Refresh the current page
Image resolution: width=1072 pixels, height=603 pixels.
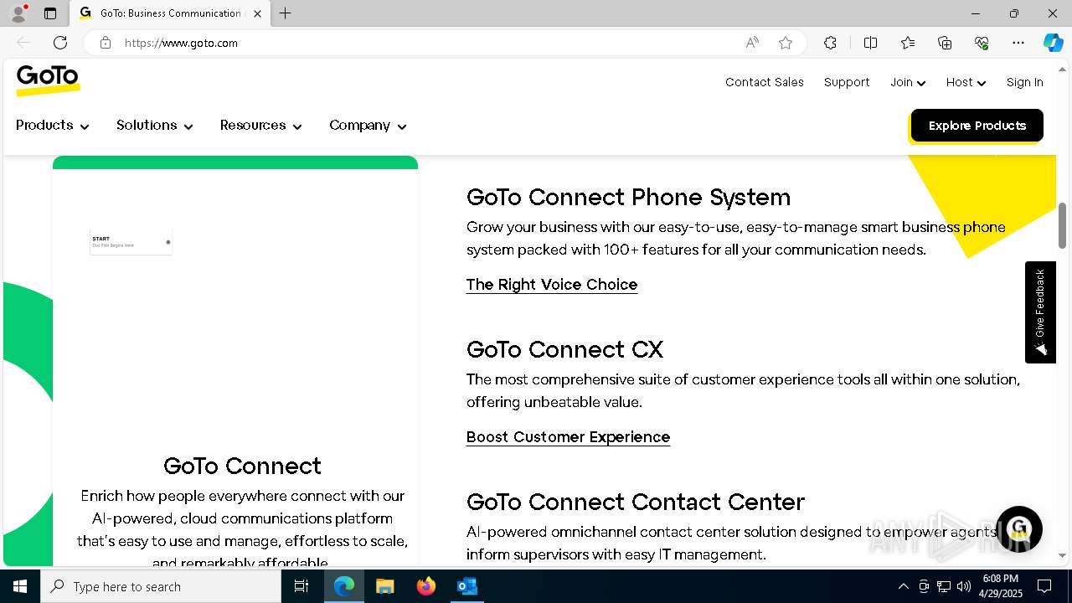tap(60, 43)
